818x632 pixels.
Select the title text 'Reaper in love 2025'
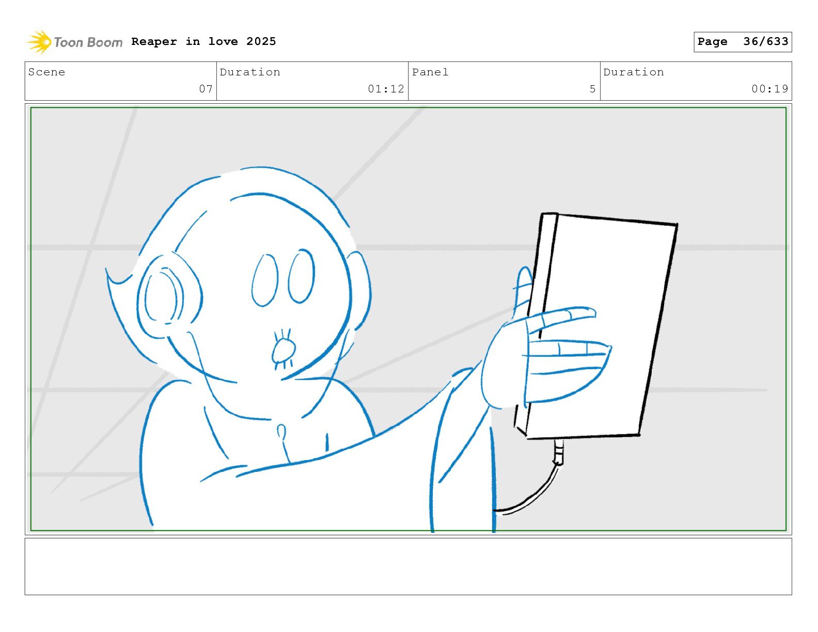[203, 41]
